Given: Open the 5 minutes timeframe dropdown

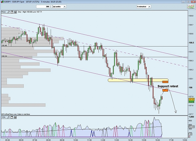Looking at the screenshot, I should [144, 7].
